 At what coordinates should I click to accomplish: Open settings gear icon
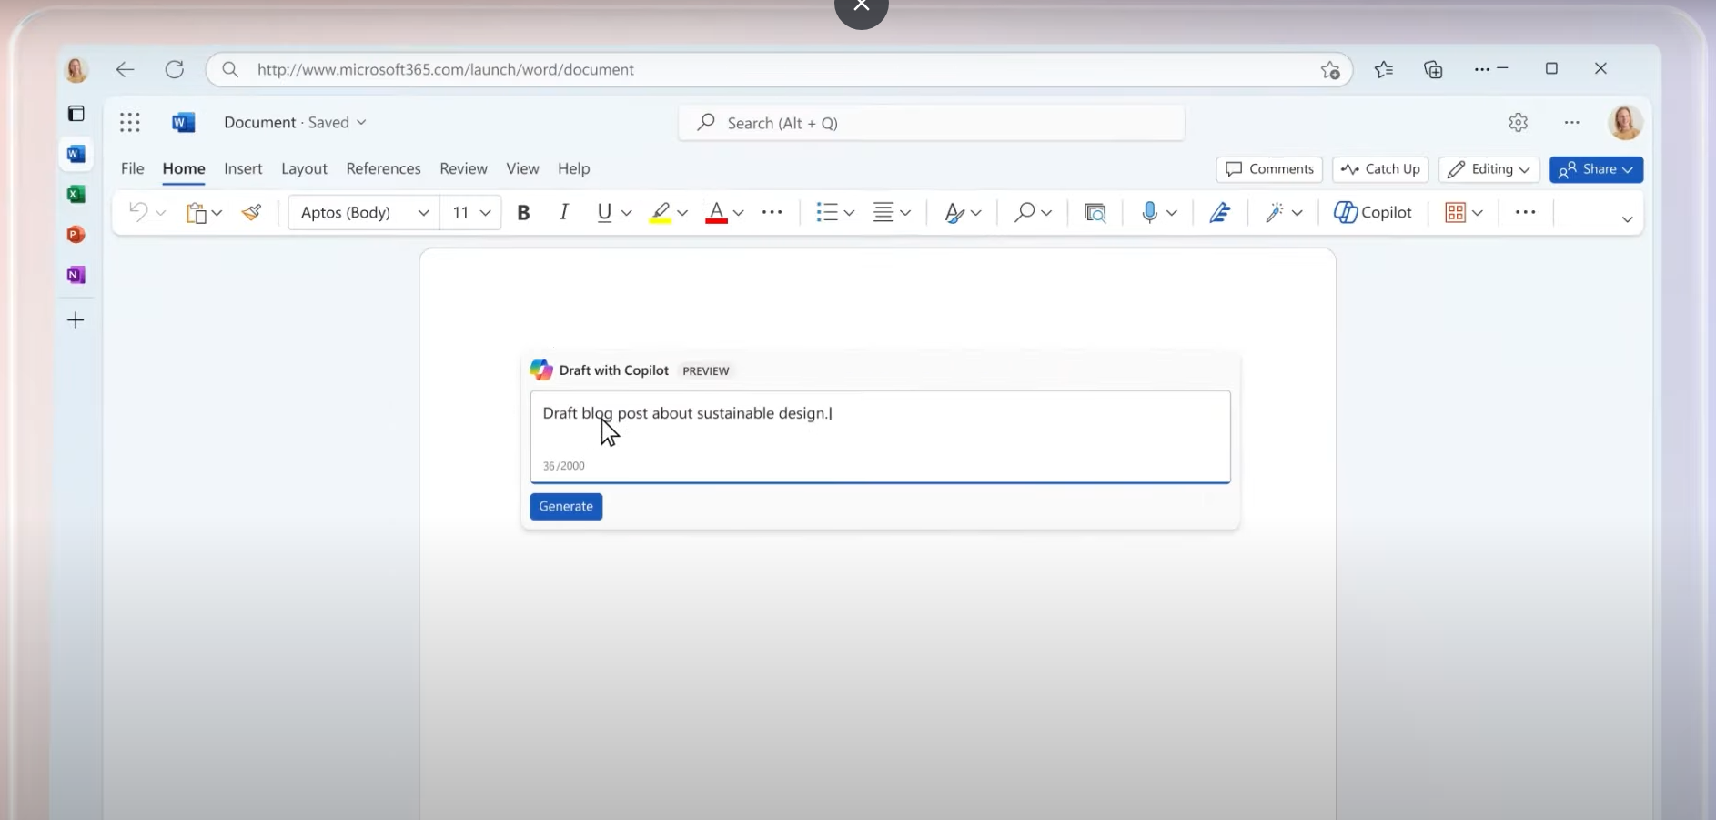pos(1518,123)
